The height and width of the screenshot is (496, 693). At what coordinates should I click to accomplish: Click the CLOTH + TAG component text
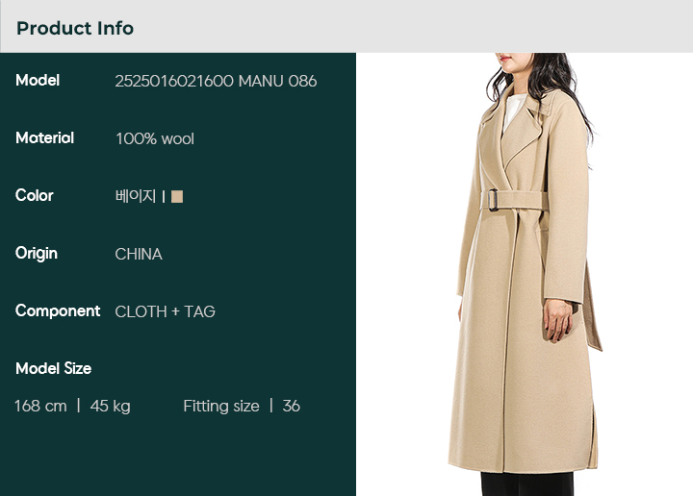(x=165, y=311)
